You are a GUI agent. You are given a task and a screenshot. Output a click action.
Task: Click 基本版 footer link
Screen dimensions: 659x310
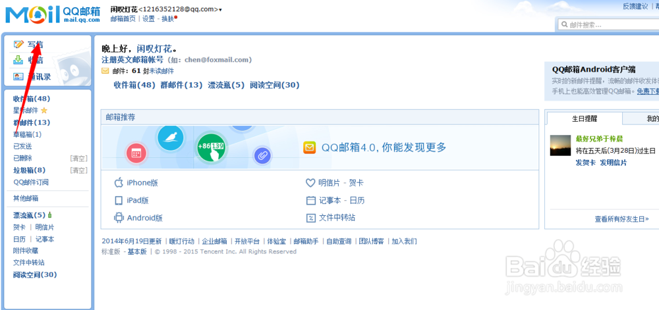pos(137,251)
